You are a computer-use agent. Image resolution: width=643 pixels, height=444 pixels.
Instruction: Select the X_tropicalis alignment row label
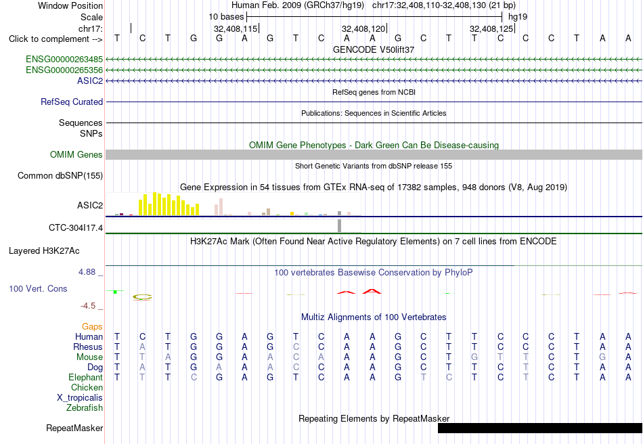pyautogui.click(x=80, y=398)
